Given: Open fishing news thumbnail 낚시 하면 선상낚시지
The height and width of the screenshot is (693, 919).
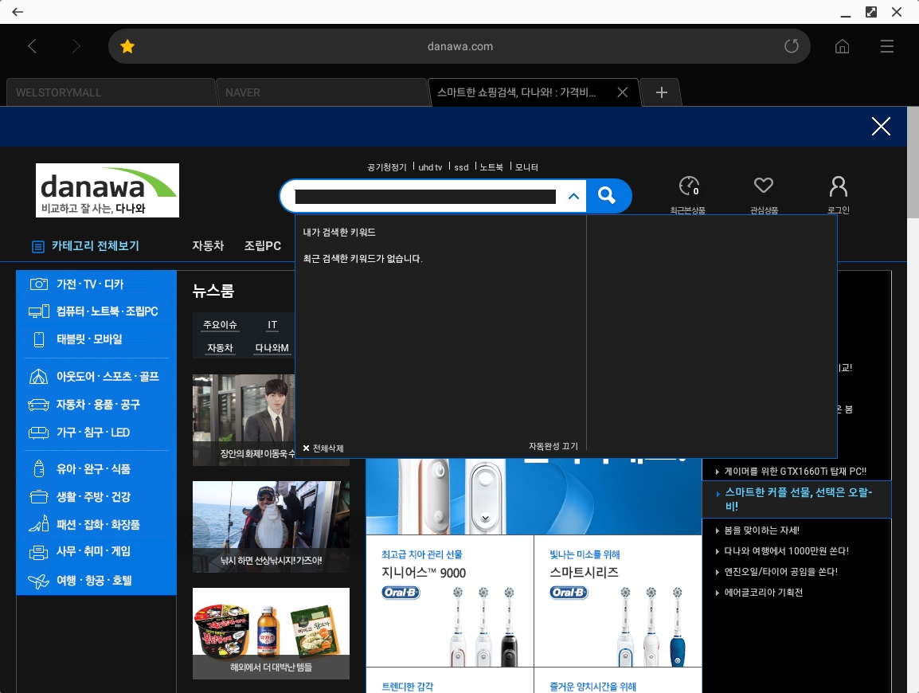Looking at the screenshot, I should 271,527.
